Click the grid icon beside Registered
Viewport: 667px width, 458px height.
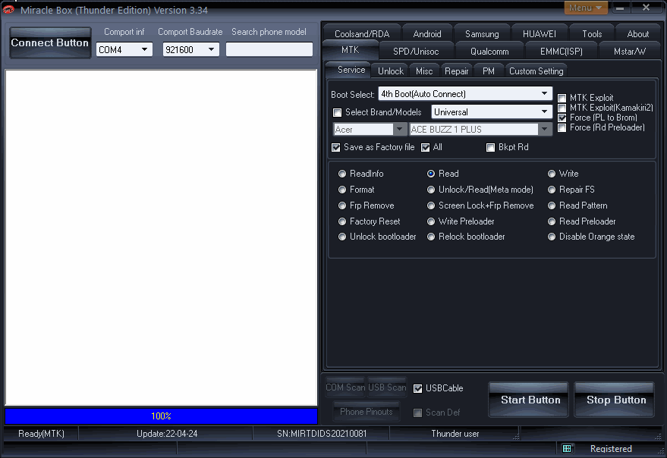(567, 448)
